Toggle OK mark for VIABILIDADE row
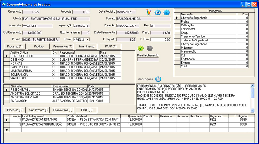The width and height of the screenshot is (259, 144). tap(55, 78)
